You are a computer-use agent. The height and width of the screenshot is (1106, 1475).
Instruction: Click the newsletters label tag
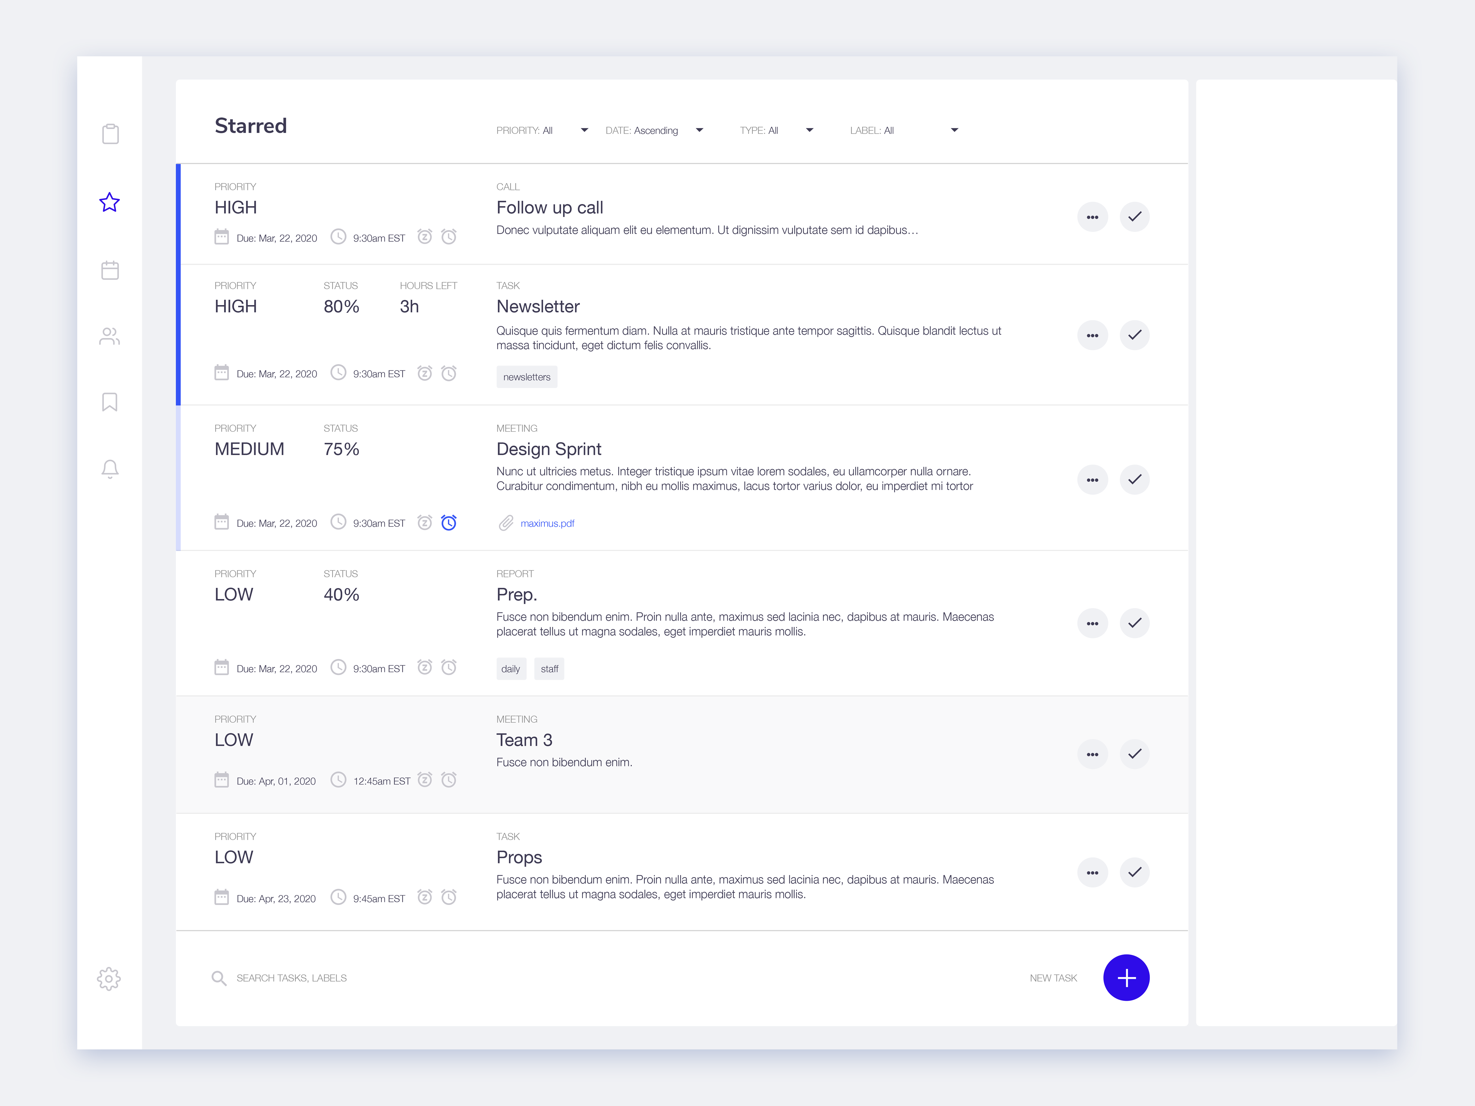527,377
